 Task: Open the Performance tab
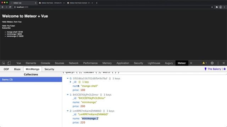pyautogui.click(x=90, y=63)
